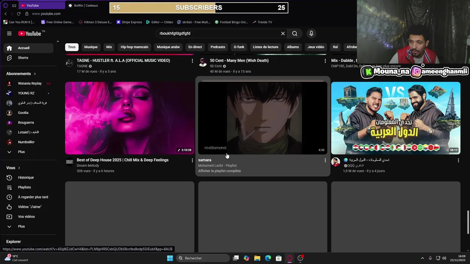Expand more items with Plus under Vos vidéos

(28, 226)
